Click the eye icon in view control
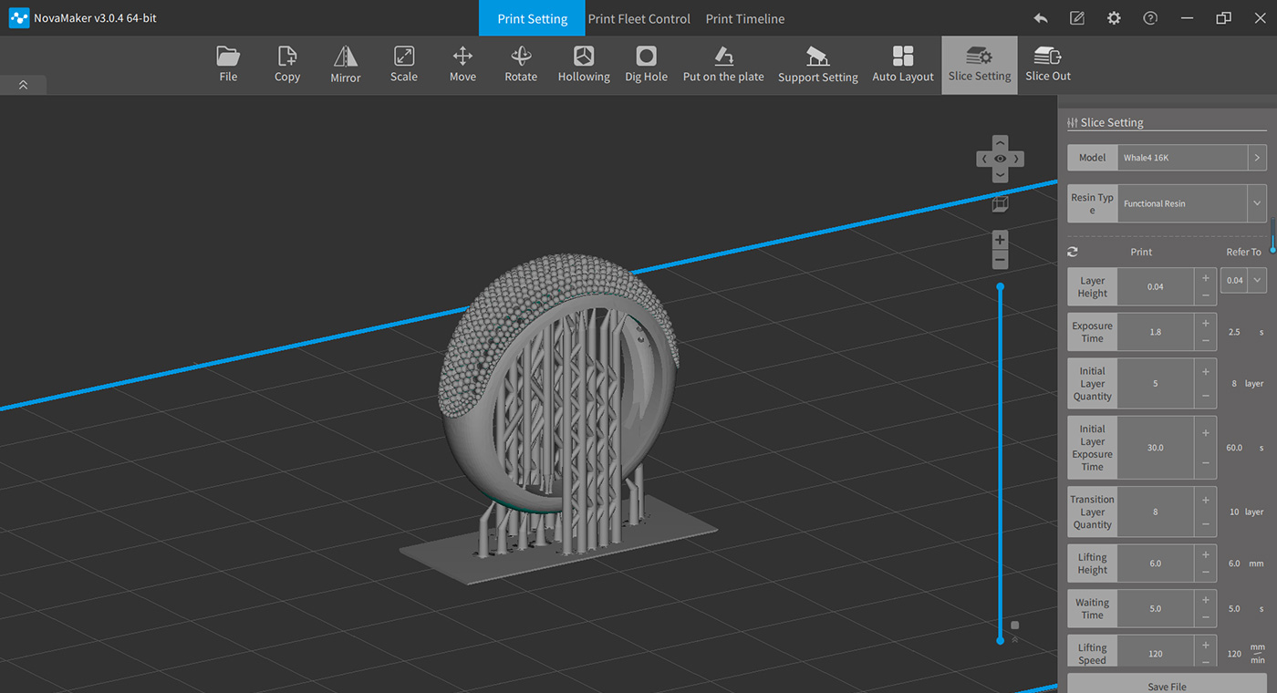 click(x=1000, y=159)
